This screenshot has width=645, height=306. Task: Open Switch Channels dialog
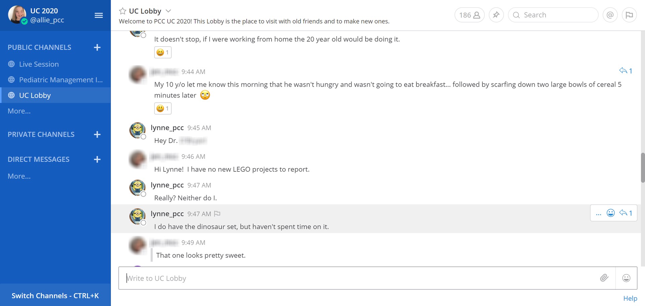(55, 296)
